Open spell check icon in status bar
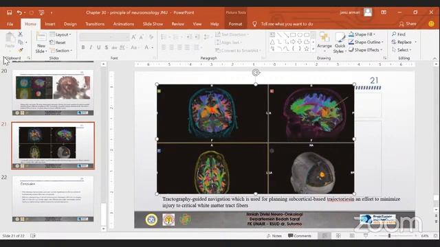Screen dimensions: 440x247 click(33, 236)
